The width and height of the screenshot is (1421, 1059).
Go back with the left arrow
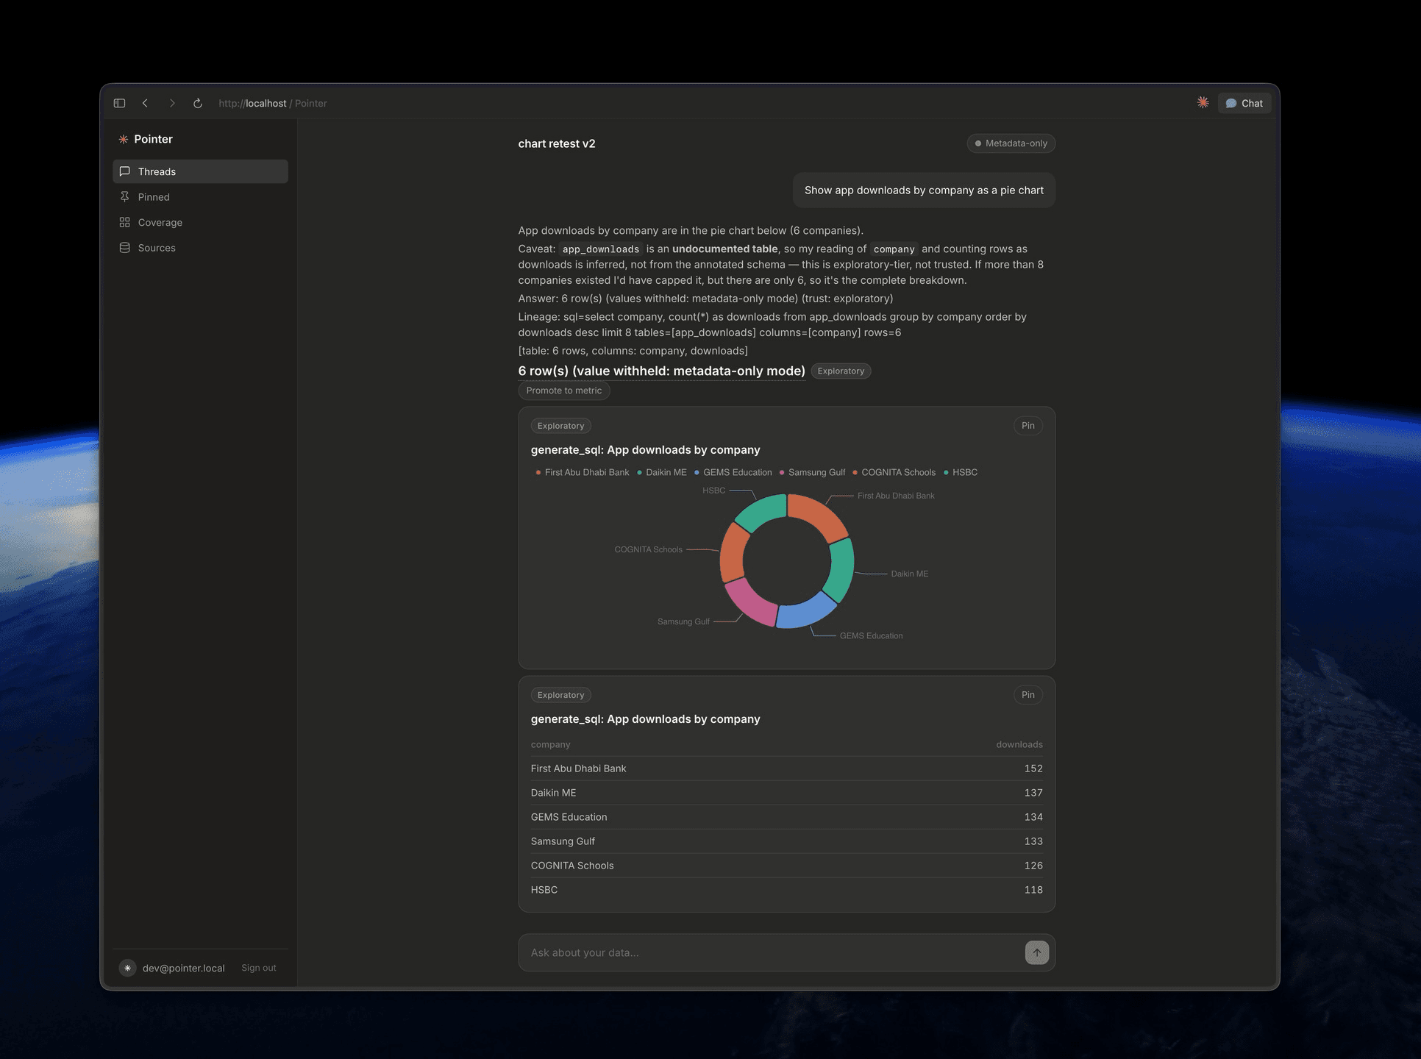146,103
